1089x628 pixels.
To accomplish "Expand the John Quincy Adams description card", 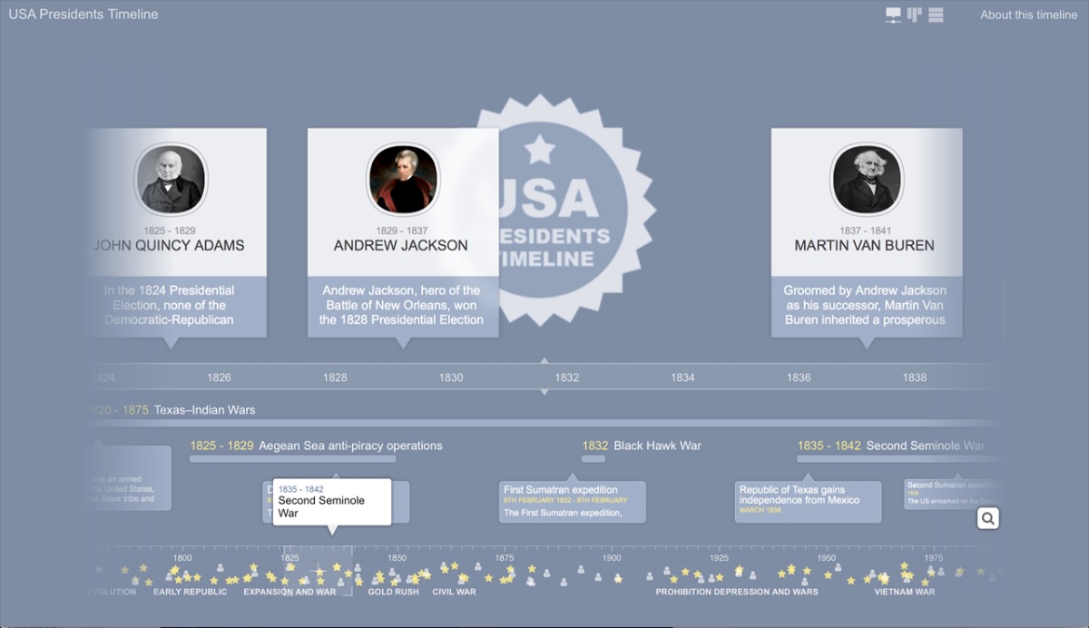I will (175, 307).
